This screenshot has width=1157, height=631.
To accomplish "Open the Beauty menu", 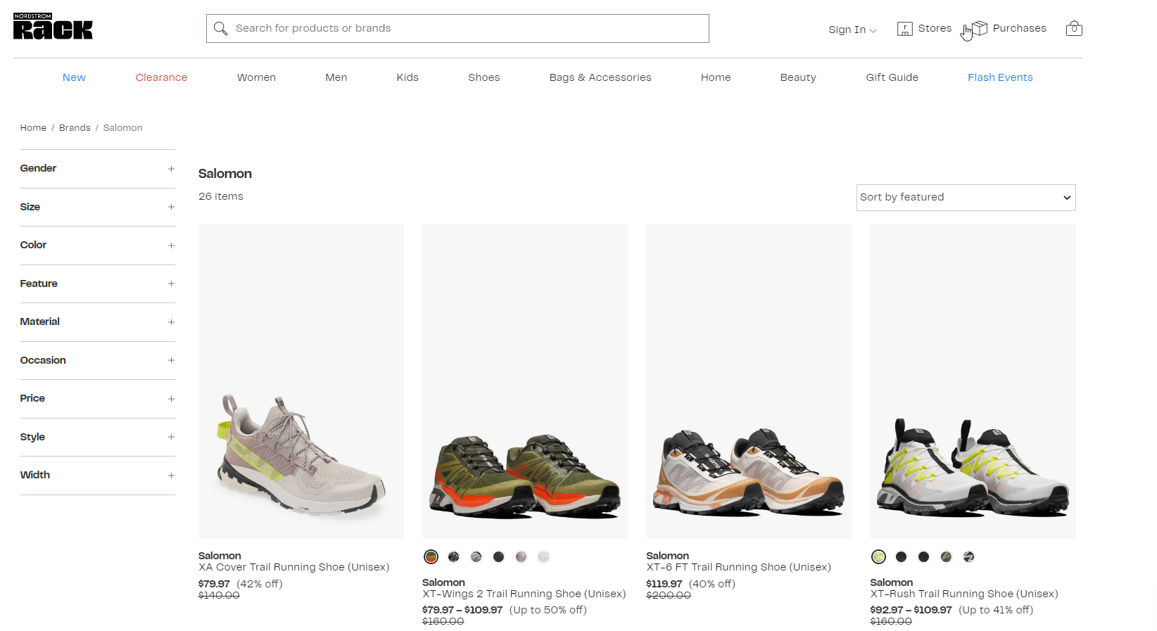I will pyautogui.click(x=798, y=77).
